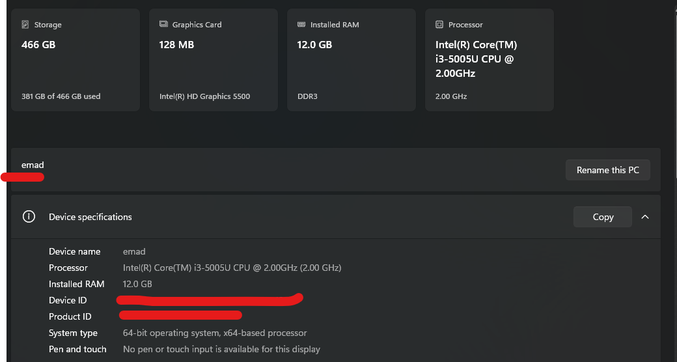This screenshot has width=677, height=362.
Task: Click the Storage drive icon
Action: (25, 24)
